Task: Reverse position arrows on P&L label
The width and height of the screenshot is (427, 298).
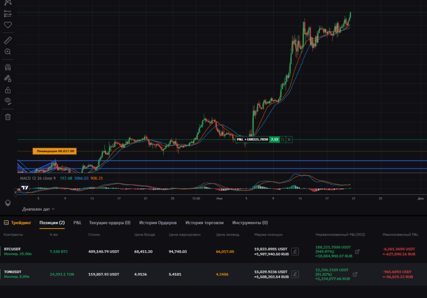Action: coord(283,139)
